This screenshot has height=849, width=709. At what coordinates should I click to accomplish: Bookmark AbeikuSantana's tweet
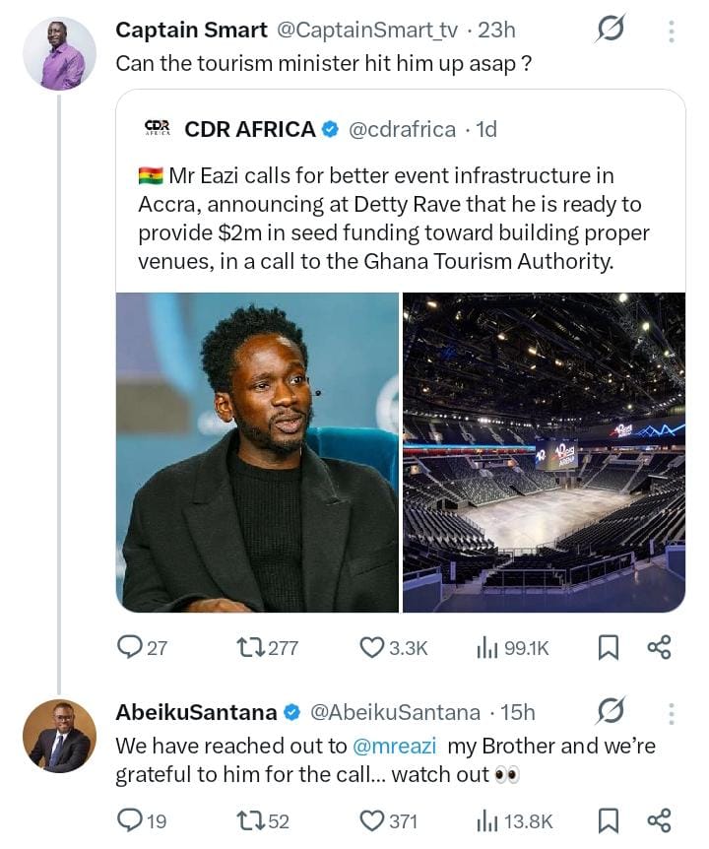tap(609, 820)
